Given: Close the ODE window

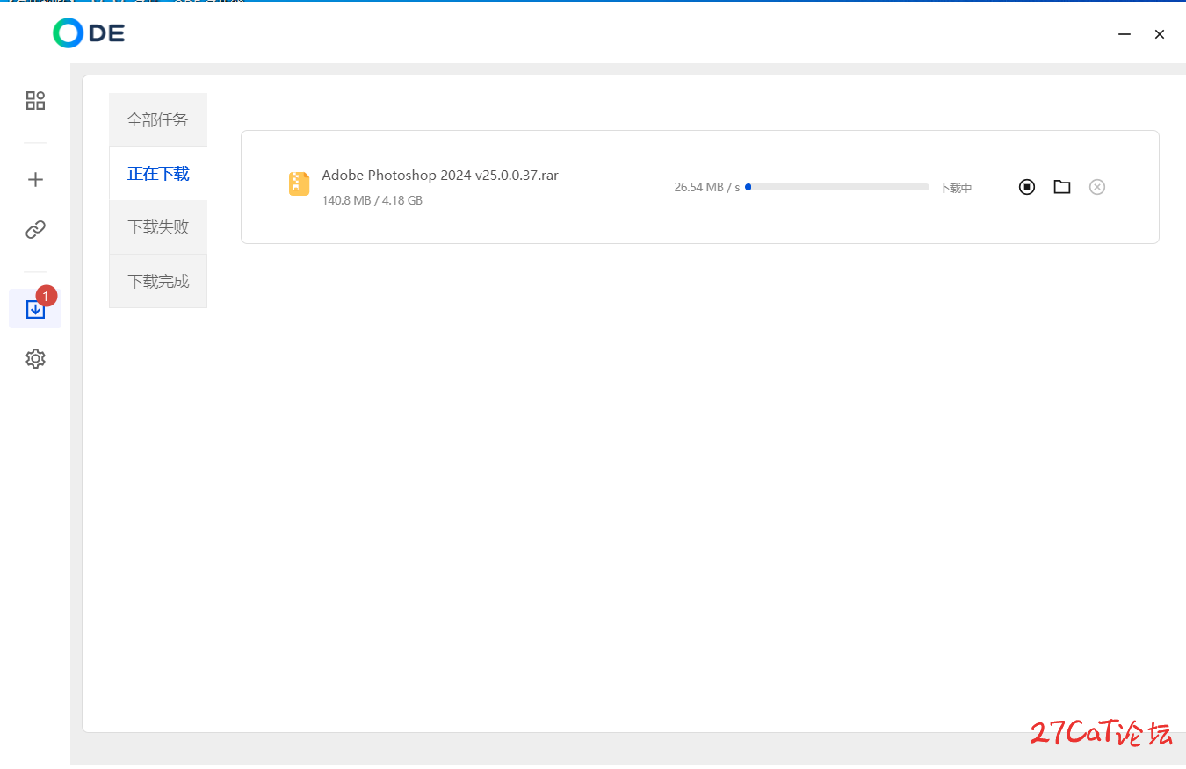Looking at the screenshot, I should coord(1160,34).
